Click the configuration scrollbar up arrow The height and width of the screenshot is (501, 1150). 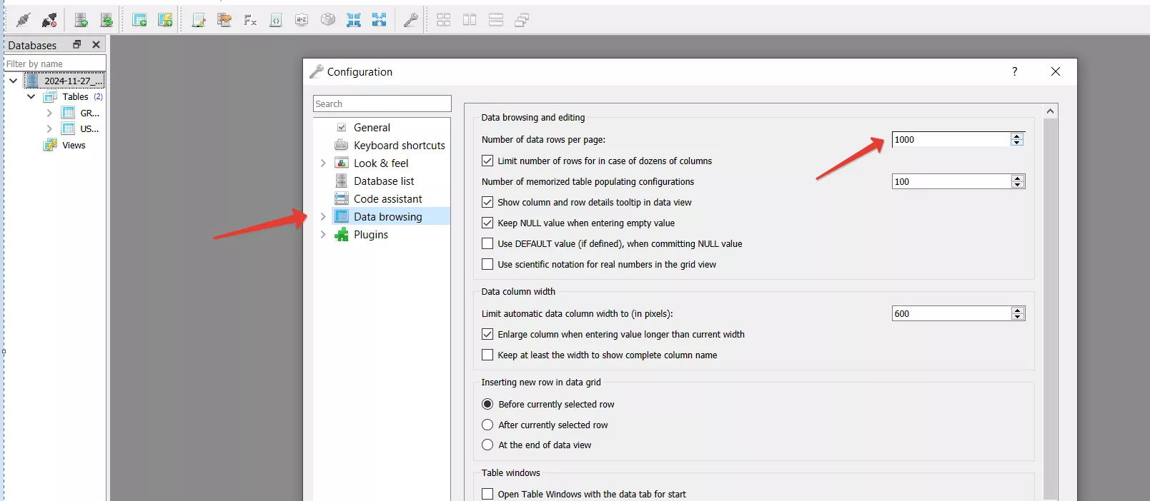pyautogui.click(x=1050, y=111)
